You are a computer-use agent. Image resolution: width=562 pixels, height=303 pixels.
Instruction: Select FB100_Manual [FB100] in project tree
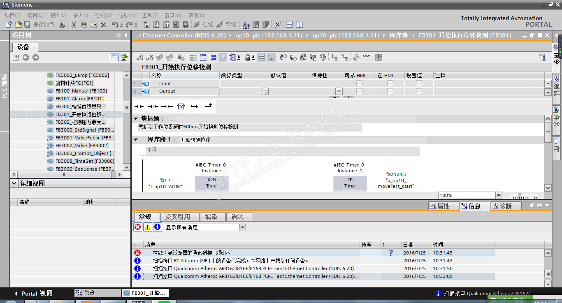click(x=81, y=91)
